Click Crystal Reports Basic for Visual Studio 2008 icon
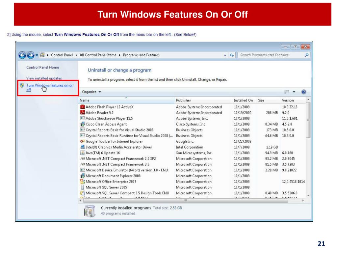 point(83,130)
